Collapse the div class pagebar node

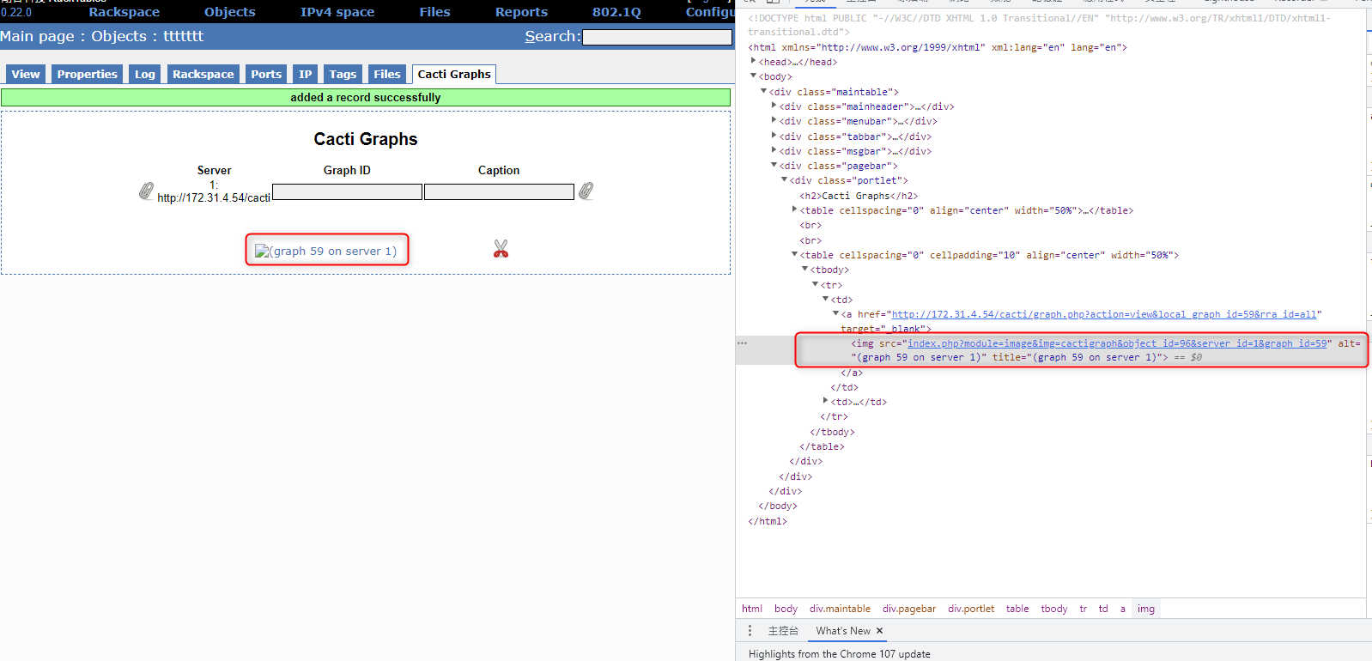click(774, 166)
